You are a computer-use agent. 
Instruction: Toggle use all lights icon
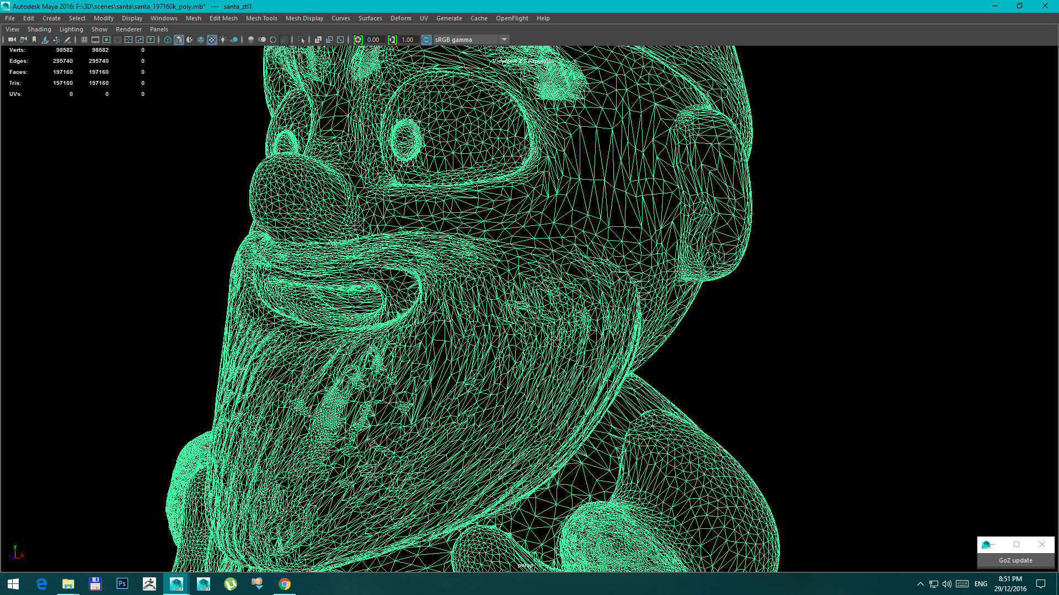[x=223, y=40]
